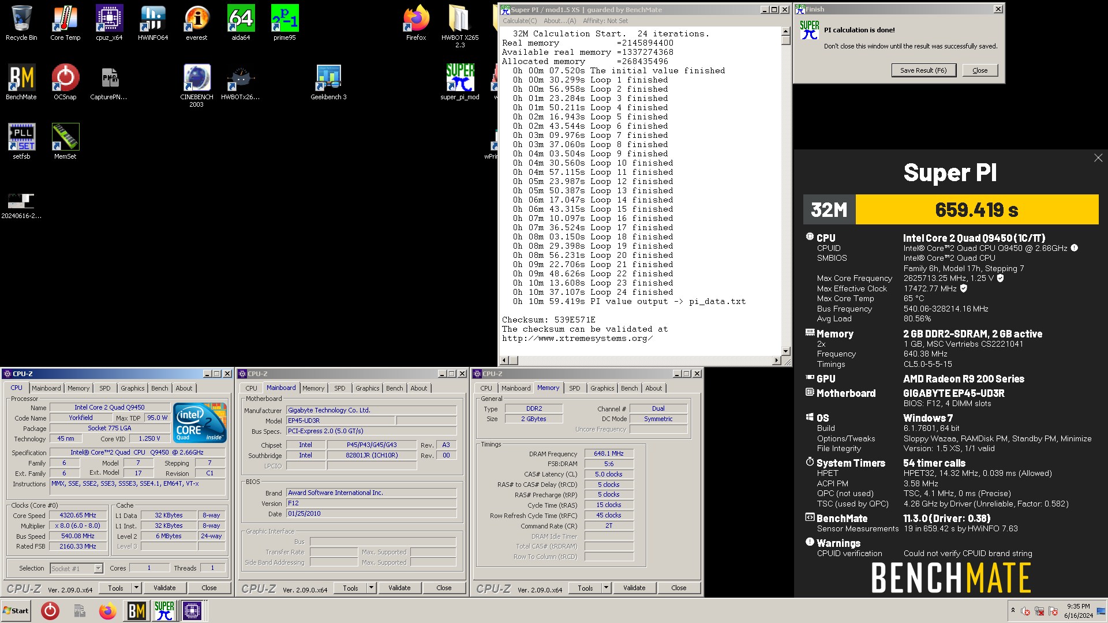Click the Super PI scrollbar up arrow
This screenshot has width=1108, height=623.
click(x=785, y=31)
